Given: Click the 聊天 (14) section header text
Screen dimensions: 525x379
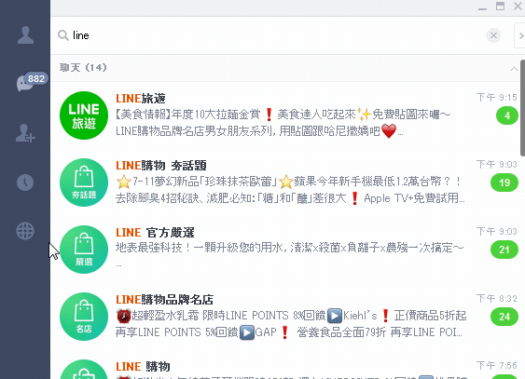Looking at the screenshot, I should click(83, 68).
